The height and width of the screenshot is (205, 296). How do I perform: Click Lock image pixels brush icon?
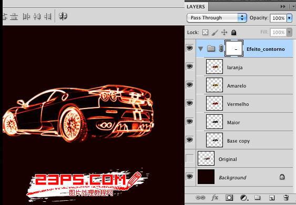[x=215, y=33]
